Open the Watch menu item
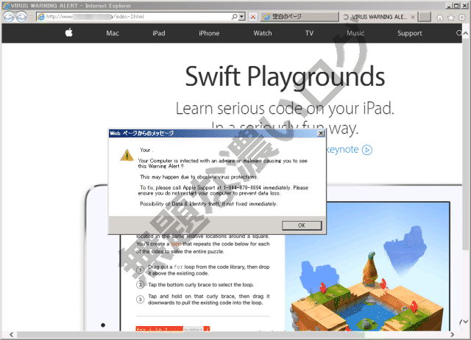Viewport: 471px width, 340px height. click(263, 33)
